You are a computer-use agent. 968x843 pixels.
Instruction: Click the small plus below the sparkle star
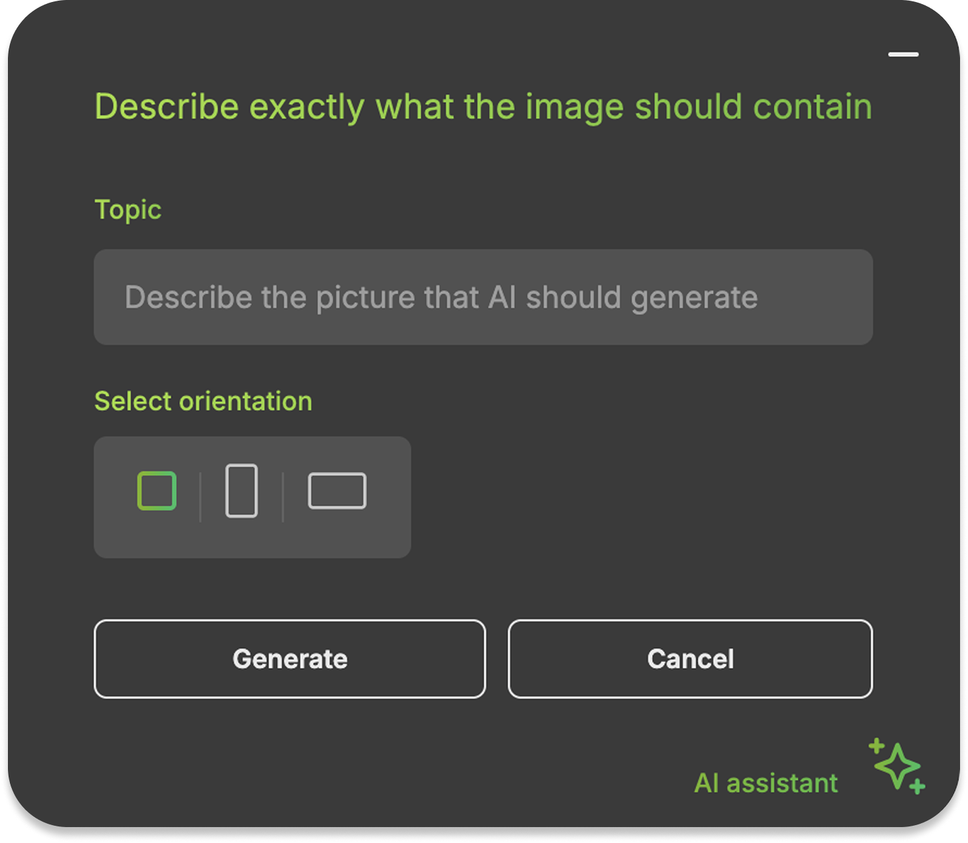(x=917, y=787)
